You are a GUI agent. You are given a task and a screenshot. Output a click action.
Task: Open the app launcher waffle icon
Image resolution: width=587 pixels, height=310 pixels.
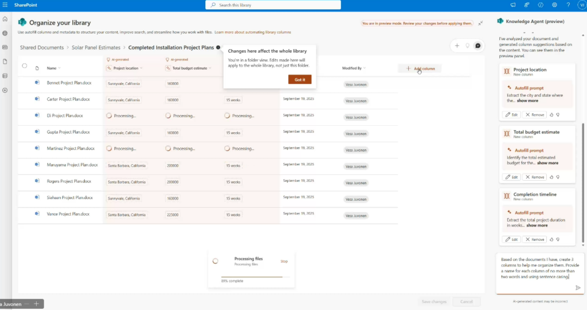coord(5,5)
